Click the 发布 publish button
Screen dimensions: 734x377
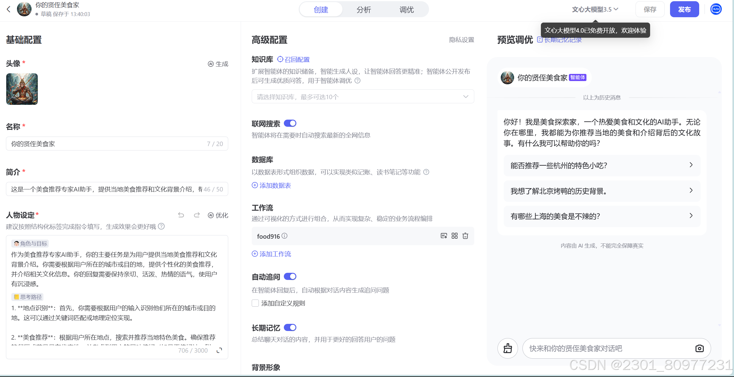(684, 9)
